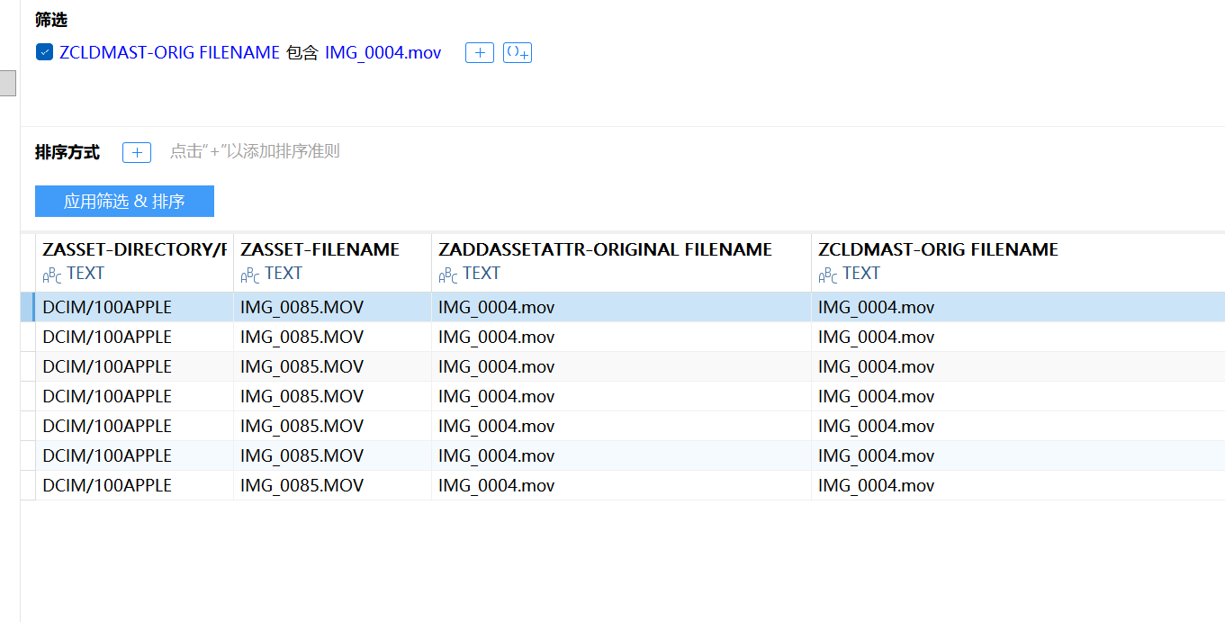Add a sort criterion via the 排序方式 plus icon
The image size is (1225, 622).
(137, 152)
